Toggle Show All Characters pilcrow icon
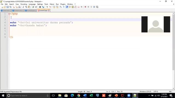 pyautogui.click(x=64, y=7)
